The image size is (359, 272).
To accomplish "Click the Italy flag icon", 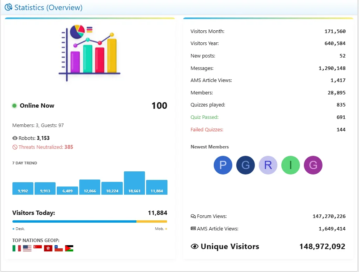I will coord(17,248).
